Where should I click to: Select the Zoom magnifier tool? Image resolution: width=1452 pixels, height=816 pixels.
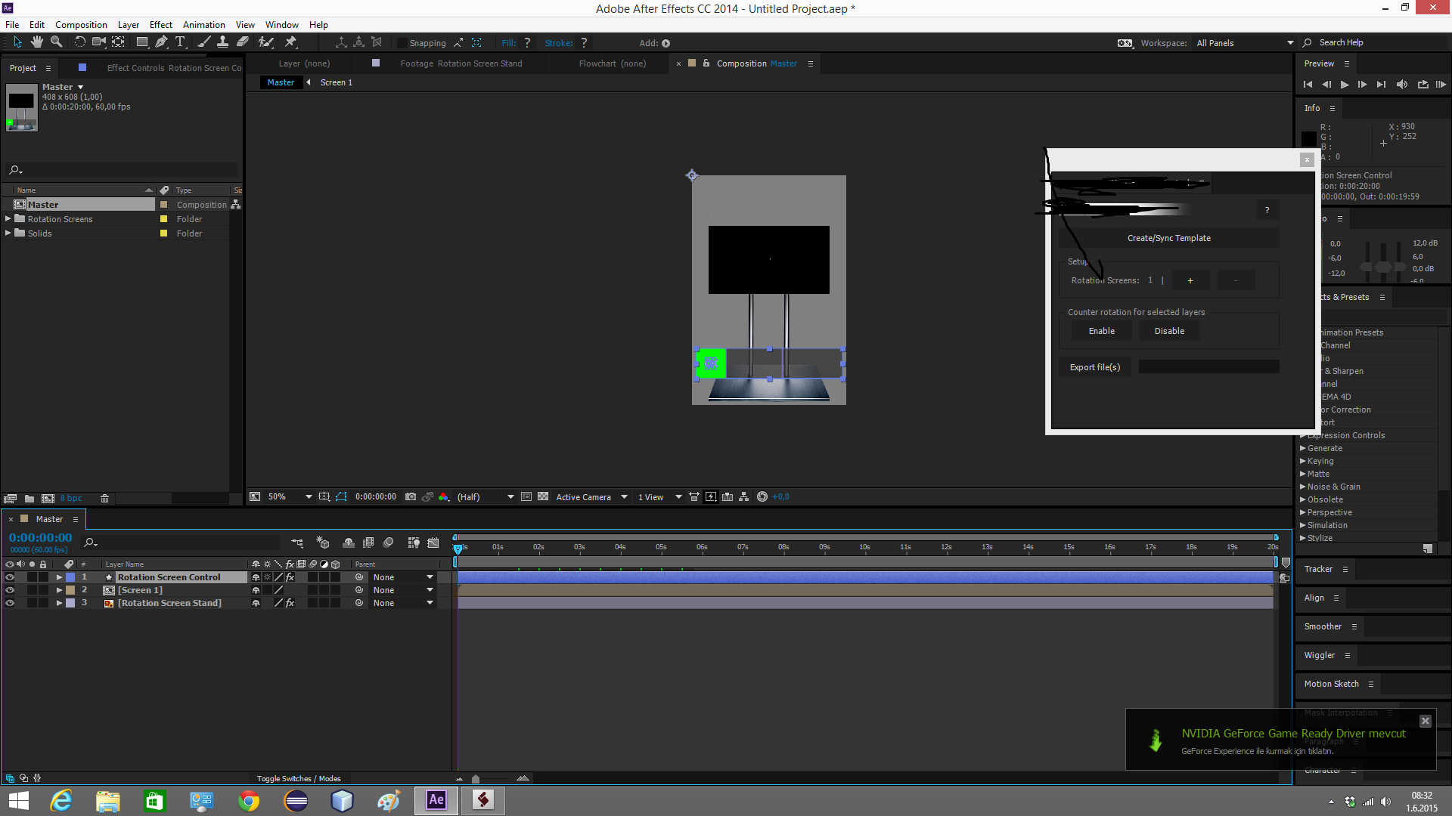pyautogui.click(x=56, y=42)
